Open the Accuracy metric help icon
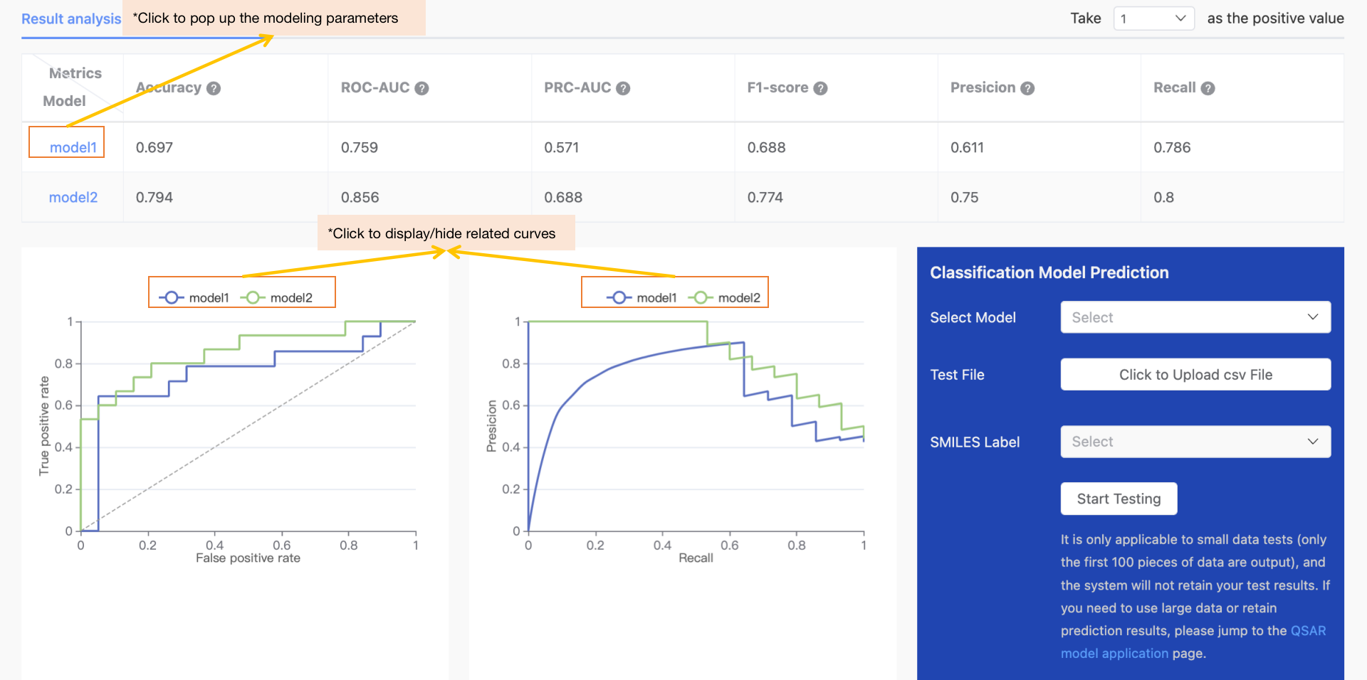 [215, 87]
